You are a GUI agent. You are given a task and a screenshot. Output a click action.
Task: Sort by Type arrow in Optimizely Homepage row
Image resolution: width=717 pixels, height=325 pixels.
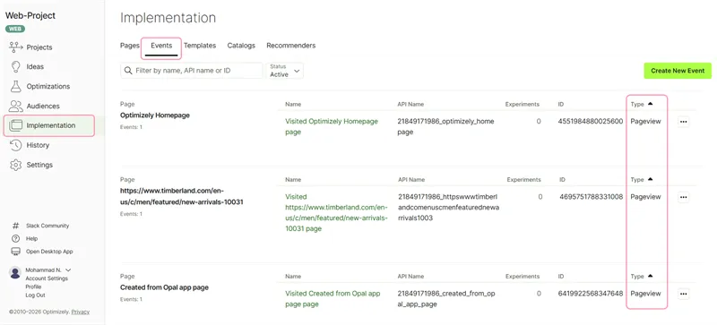[x=651, y=104]
